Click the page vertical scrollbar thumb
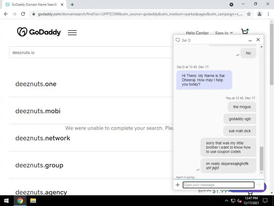Screen dimensions: 274x206 (x=272, y=54)
